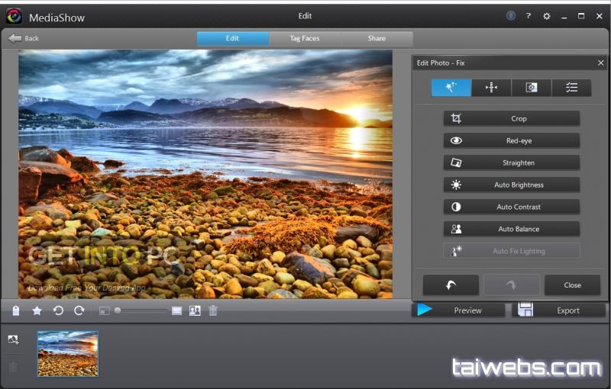Click the Crop button

point(511,119)
